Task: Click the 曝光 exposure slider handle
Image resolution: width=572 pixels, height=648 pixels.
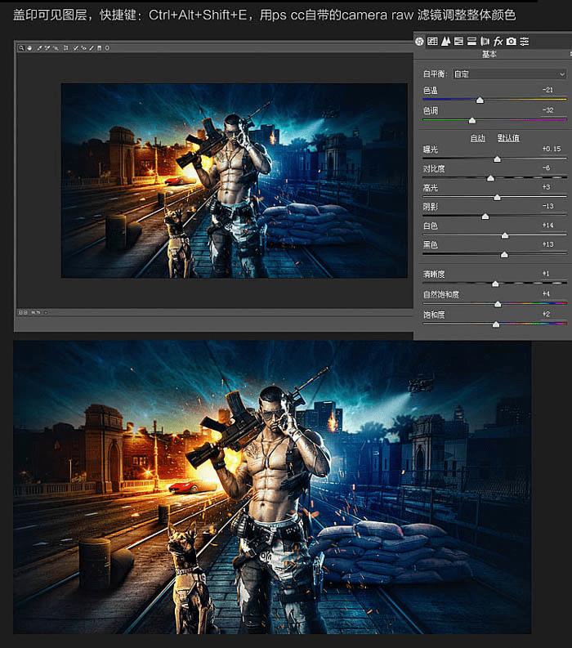Action: 497,159
